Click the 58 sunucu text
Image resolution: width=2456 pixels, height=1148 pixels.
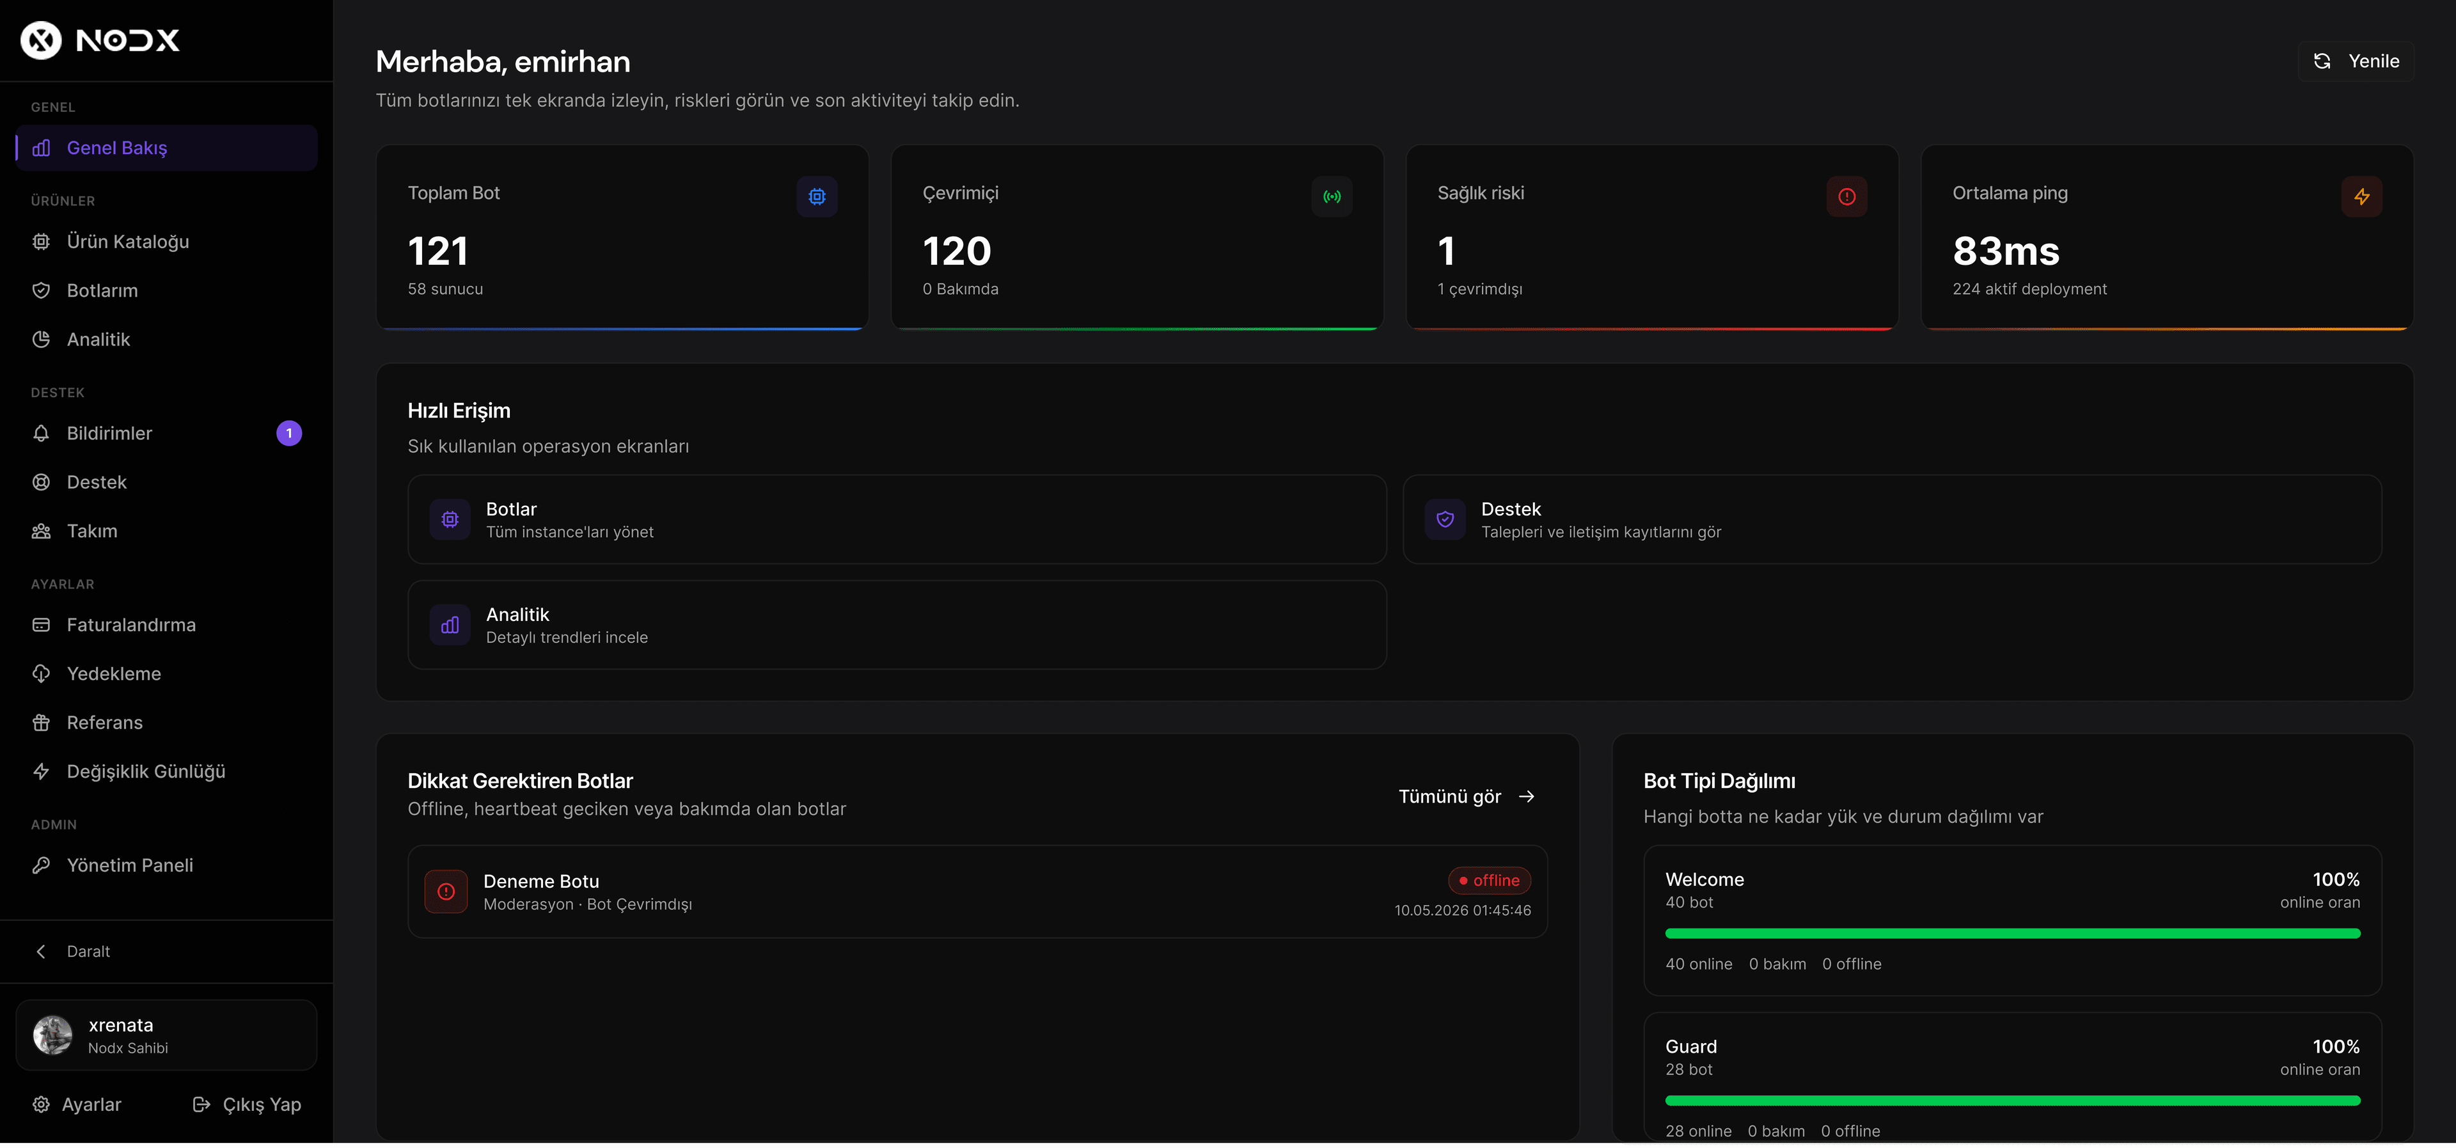(445, 290)
